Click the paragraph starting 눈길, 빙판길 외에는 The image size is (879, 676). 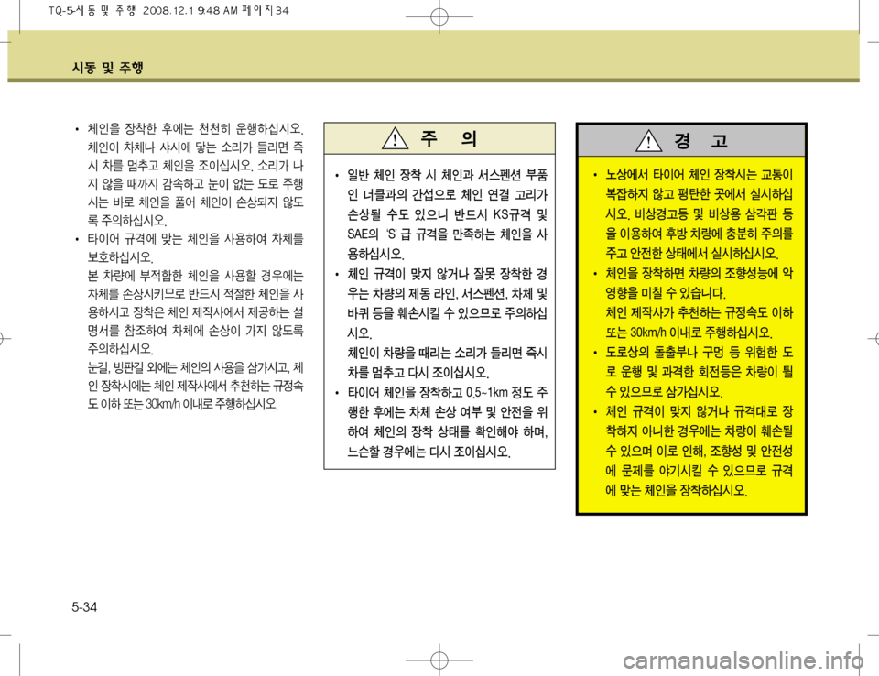coord(195,386)
